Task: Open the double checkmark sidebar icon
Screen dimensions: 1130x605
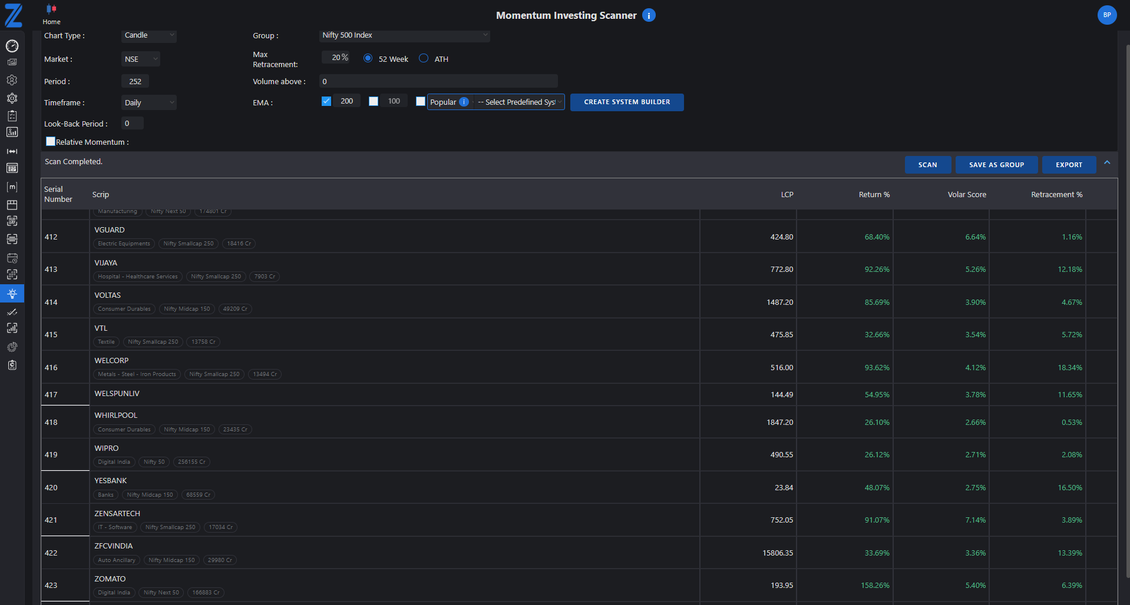Action: coord(12,312)
